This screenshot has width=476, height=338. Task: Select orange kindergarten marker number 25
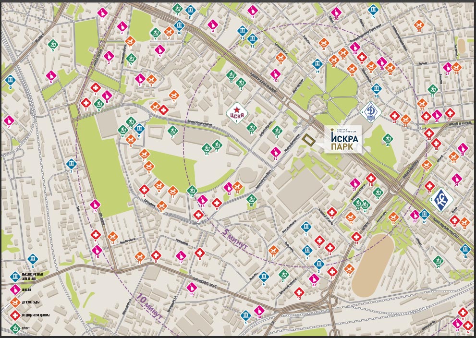tap(419, 24)
